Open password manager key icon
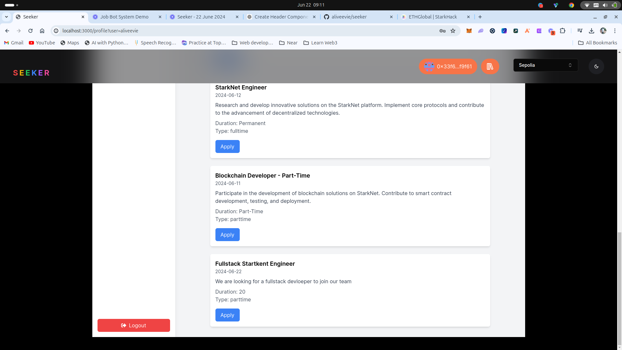Image resolution: width=622 pixels, height=350 pixels. (443, 31)
